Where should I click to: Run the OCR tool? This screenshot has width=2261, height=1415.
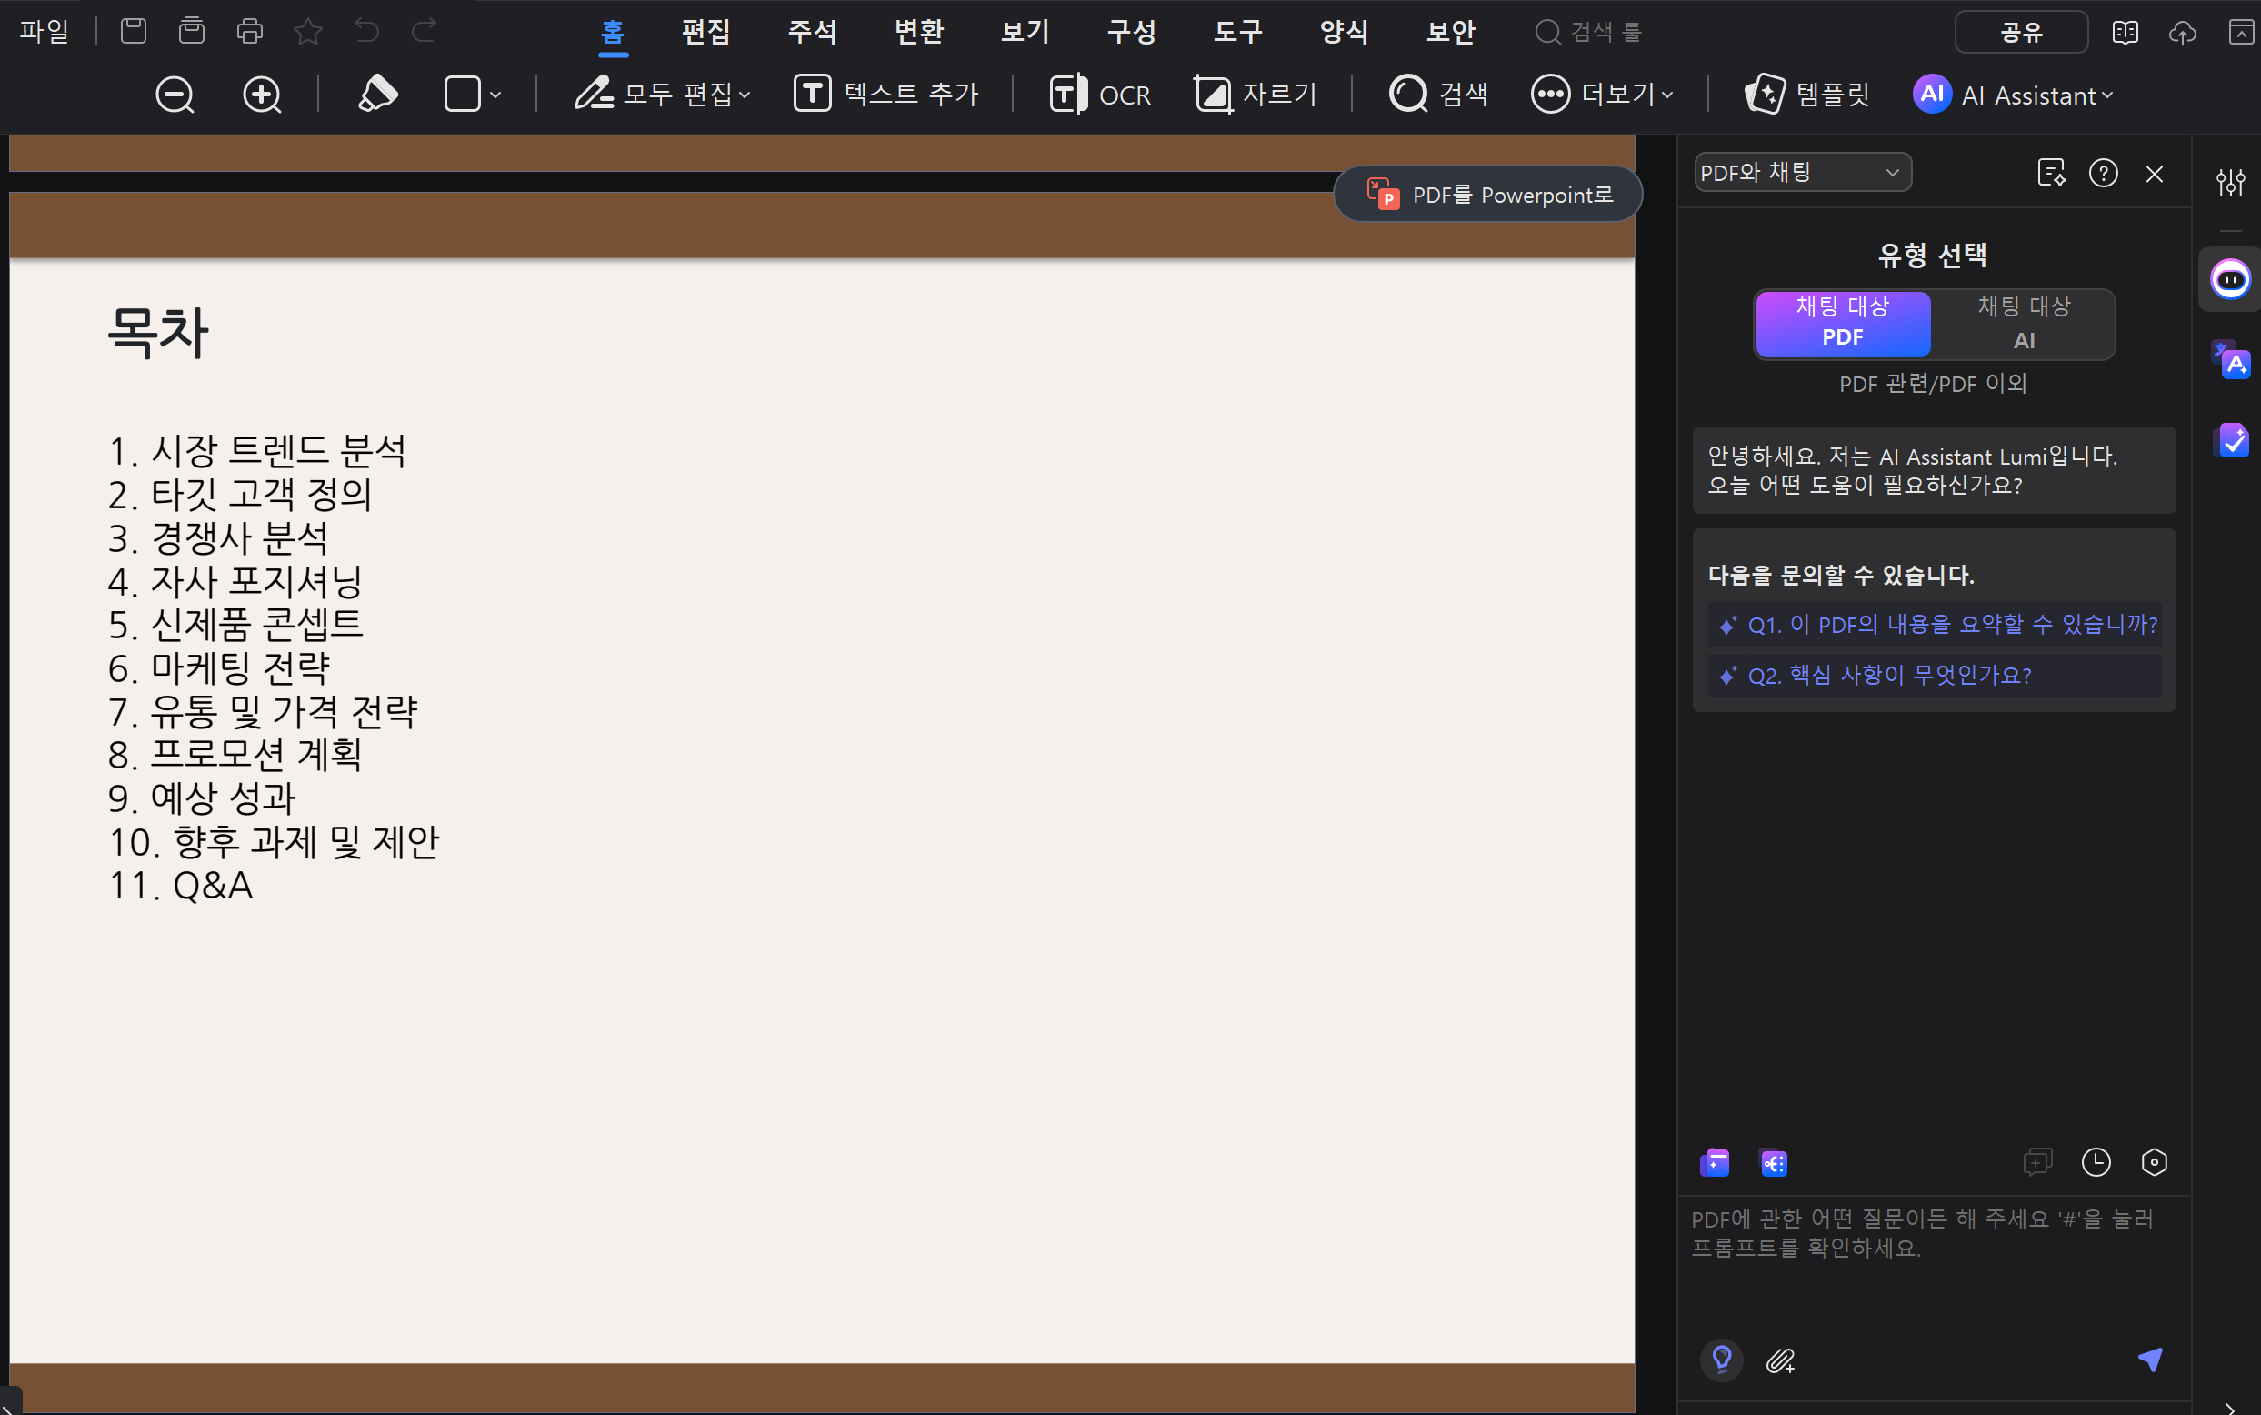[1100, 95]
